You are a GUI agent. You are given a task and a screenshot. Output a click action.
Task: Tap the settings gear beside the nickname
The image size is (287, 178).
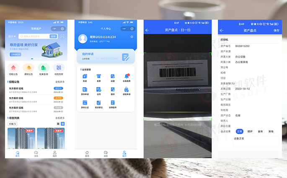click(132, 37)
